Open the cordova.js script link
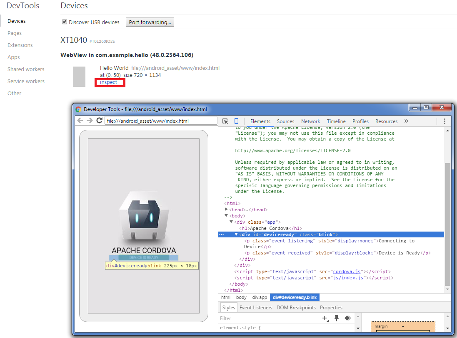Image resolution: width=457 pixels, height=338 pixels. click(x=347, y=271)
